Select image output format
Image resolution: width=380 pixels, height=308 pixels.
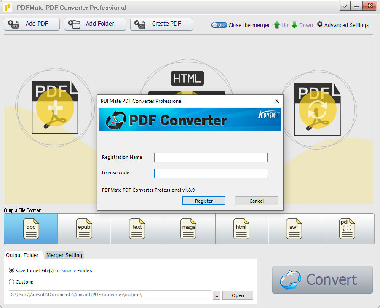[x=188, y=229]
